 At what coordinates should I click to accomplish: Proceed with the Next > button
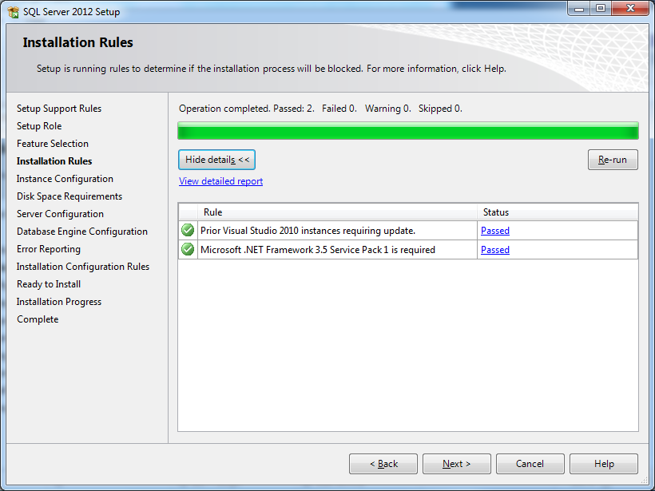click(x=457, y=464)
